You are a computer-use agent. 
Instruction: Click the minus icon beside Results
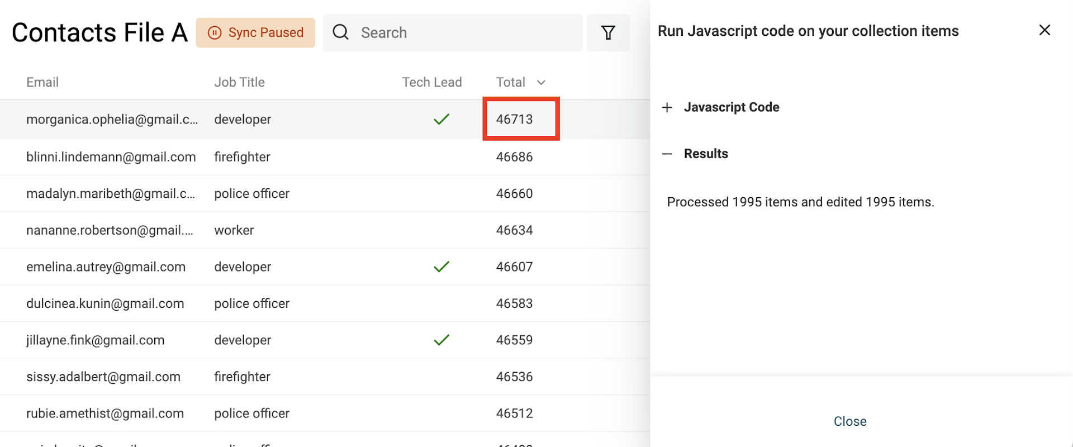pos(667,154)
